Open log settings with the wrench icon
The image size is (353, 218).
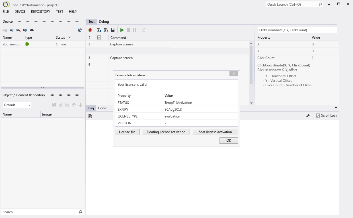(308, 116)
